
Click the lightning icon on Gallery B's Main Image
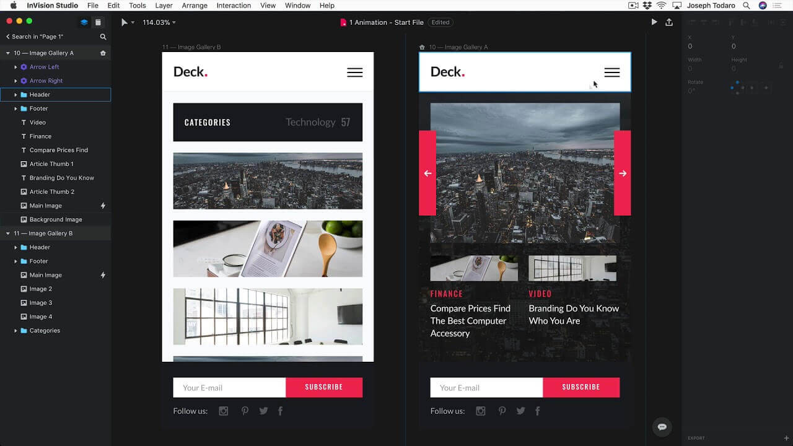[x=103, y=275]
